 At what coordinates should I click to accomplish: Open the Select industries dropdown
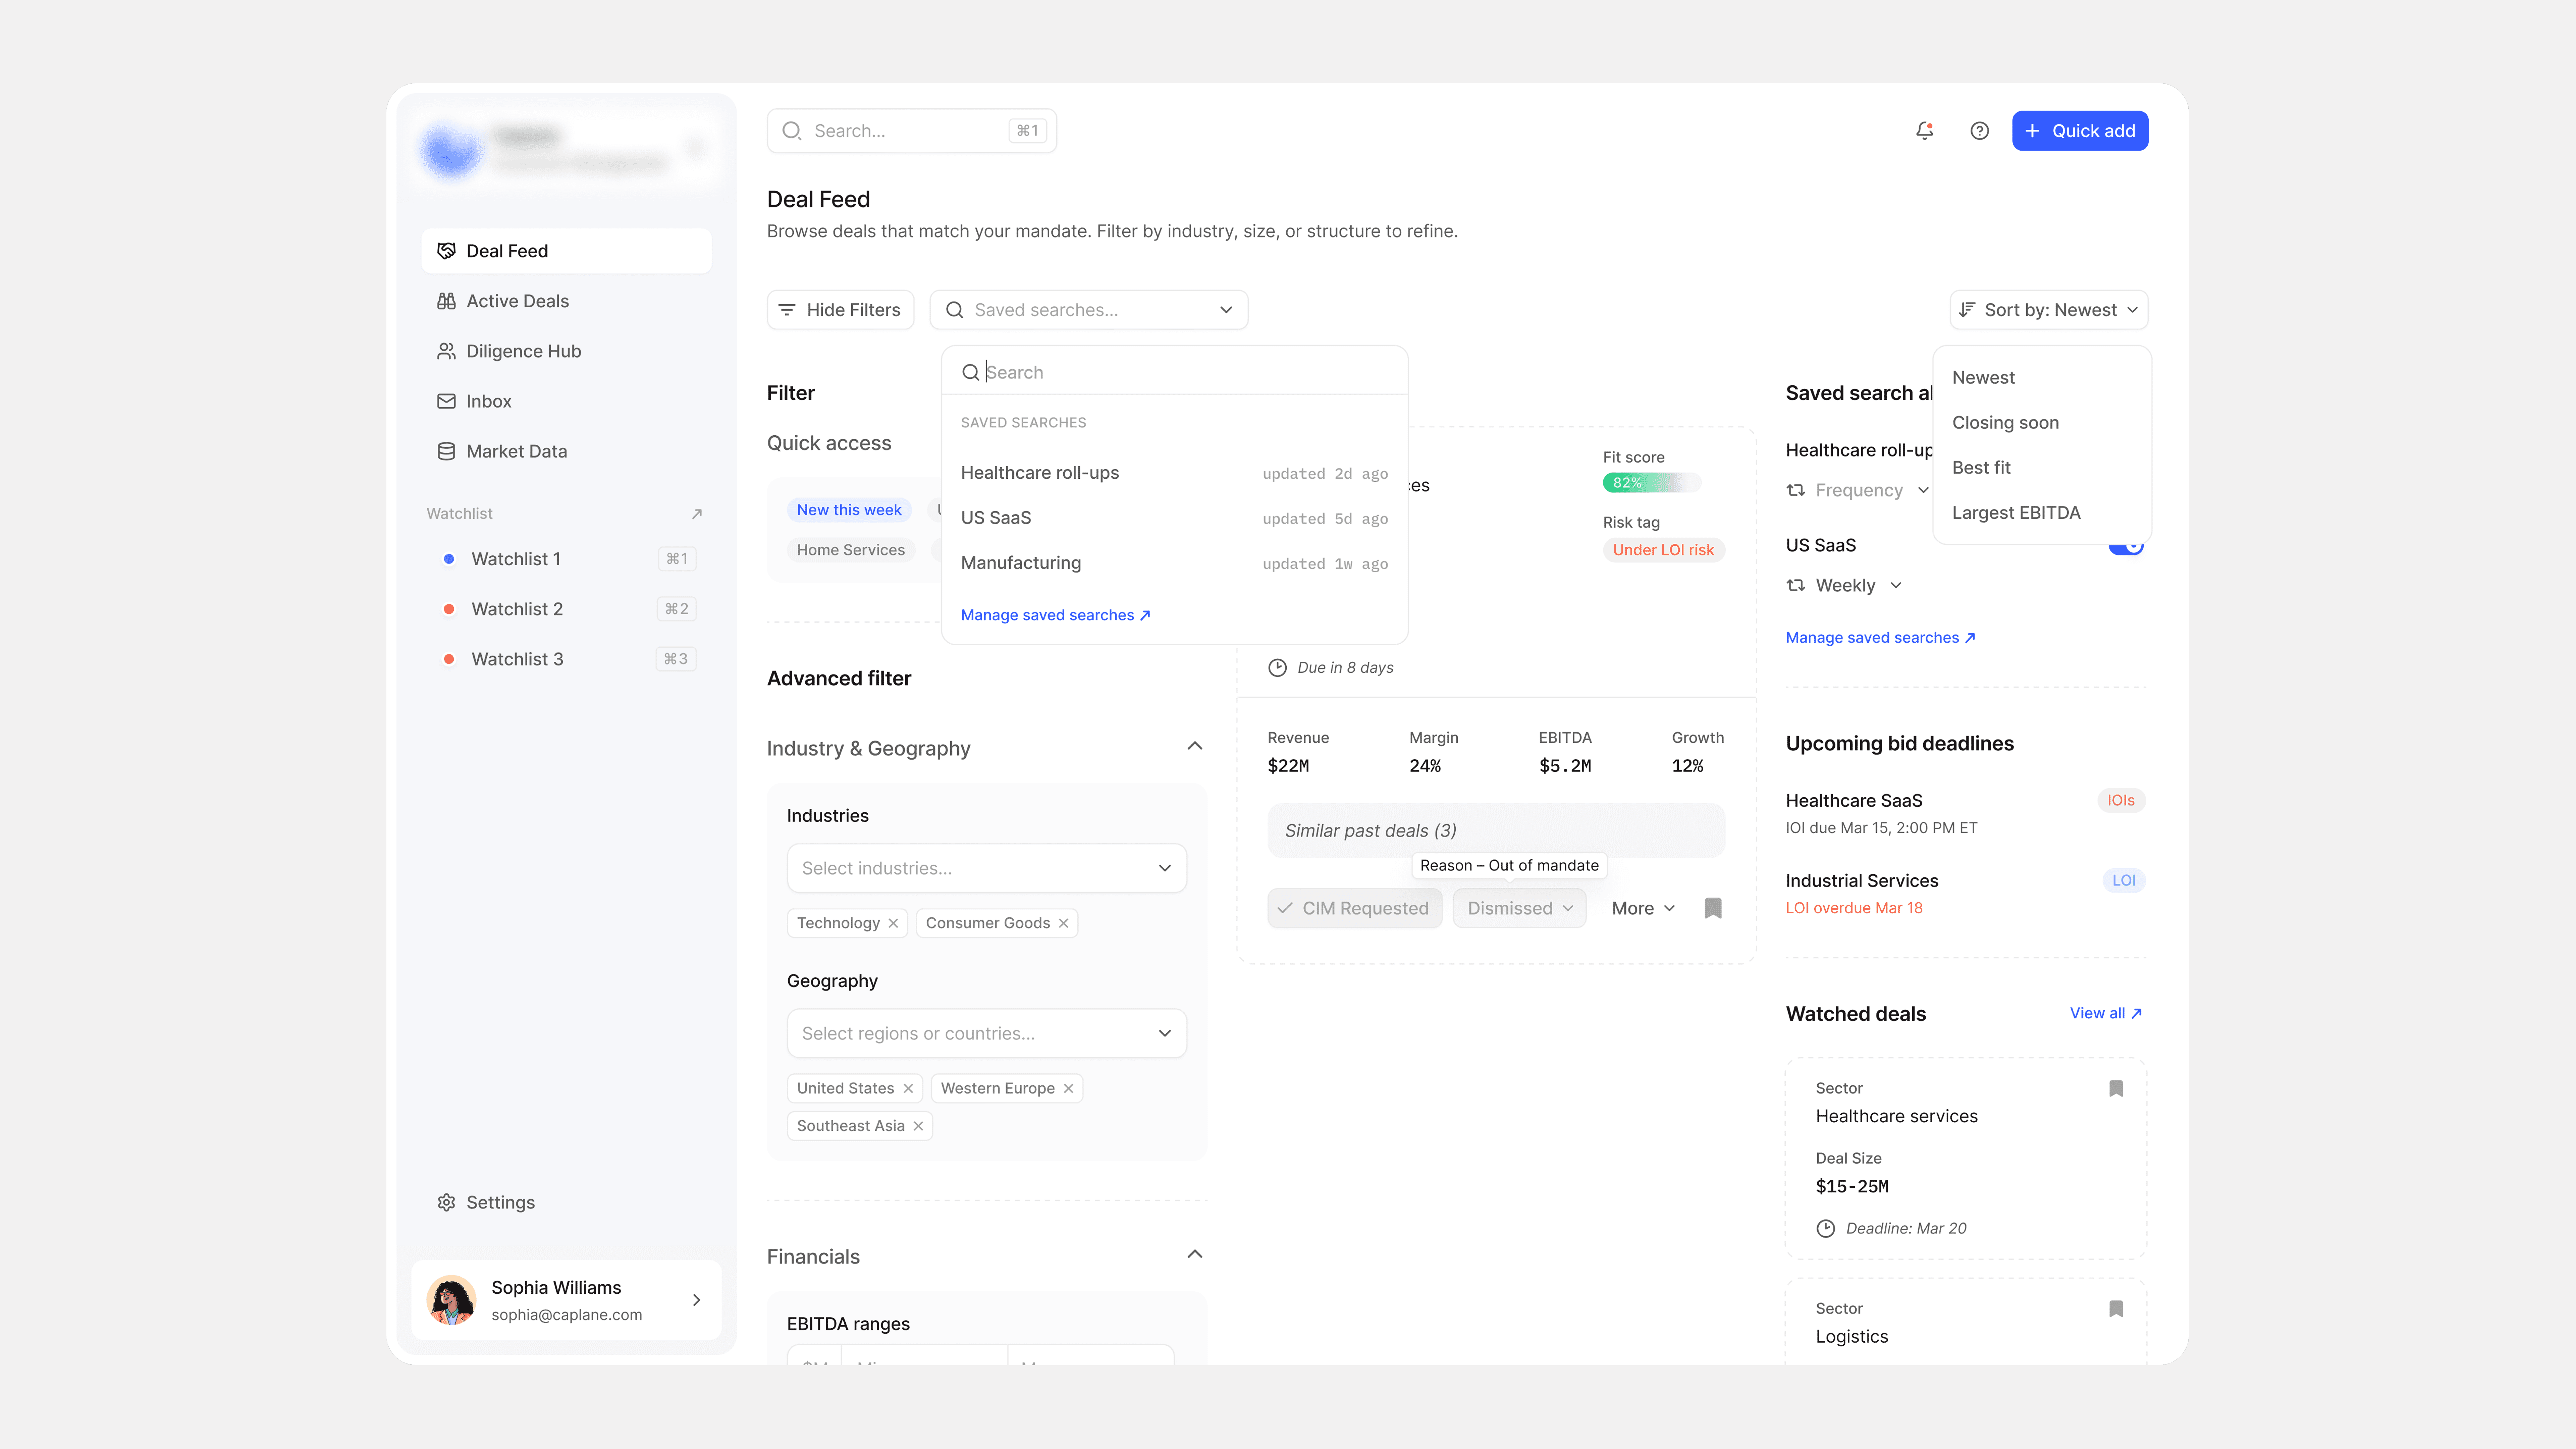986,868
